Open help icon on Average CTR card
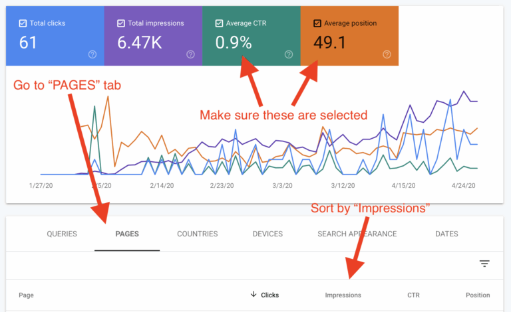Screen dimensions: 511x312 (x=289, y=54)
